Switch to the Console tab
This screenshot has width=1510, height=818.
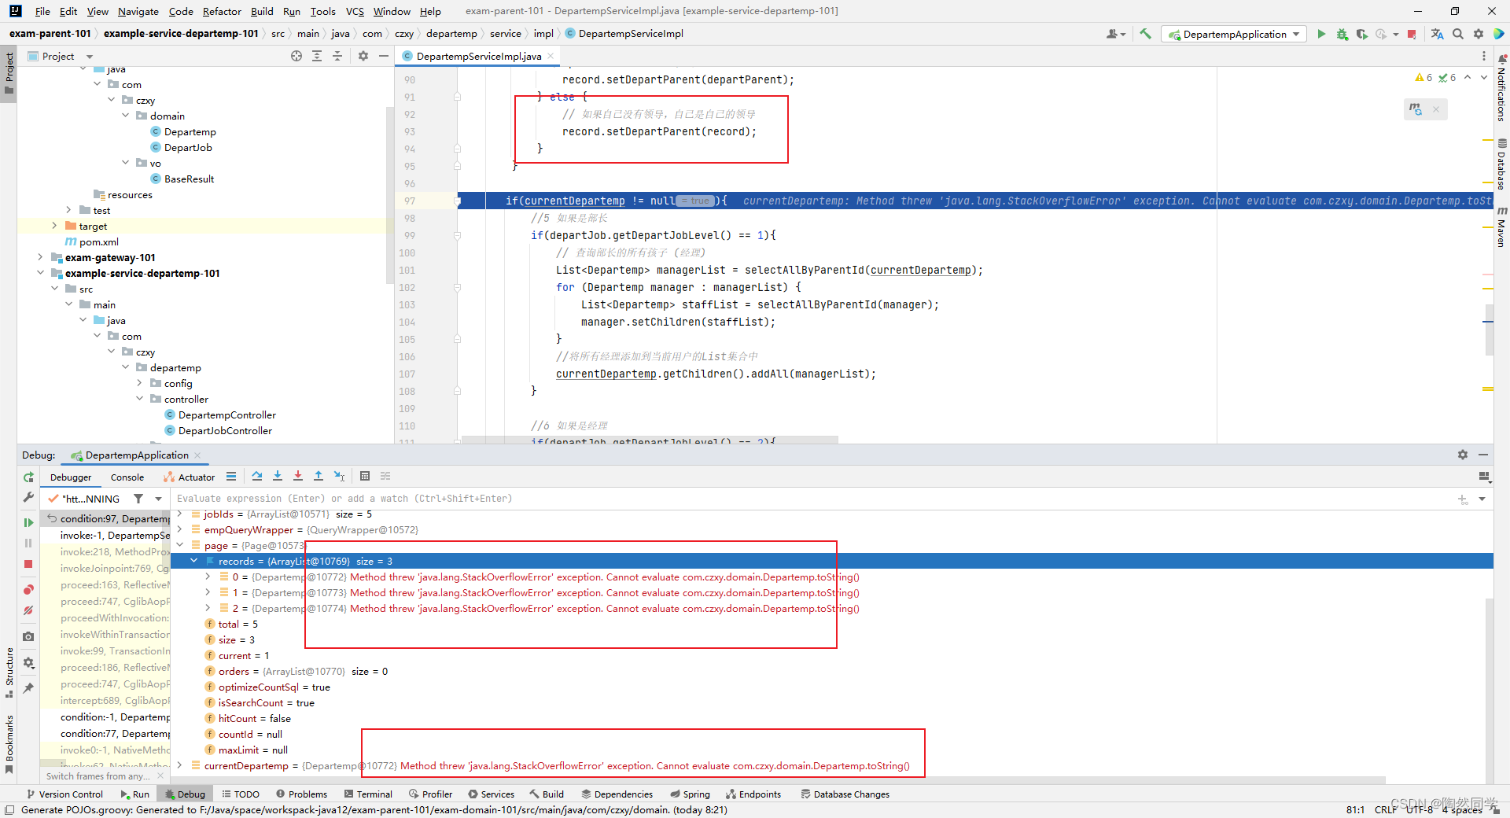click(x=127, y=477)
